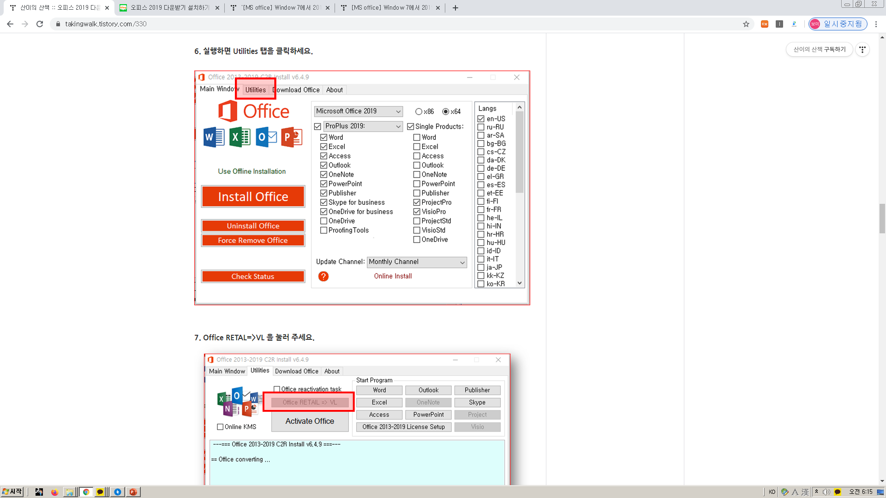Open a new browser tab with the plus
This screenshot has height=498, width=886.
455,8
